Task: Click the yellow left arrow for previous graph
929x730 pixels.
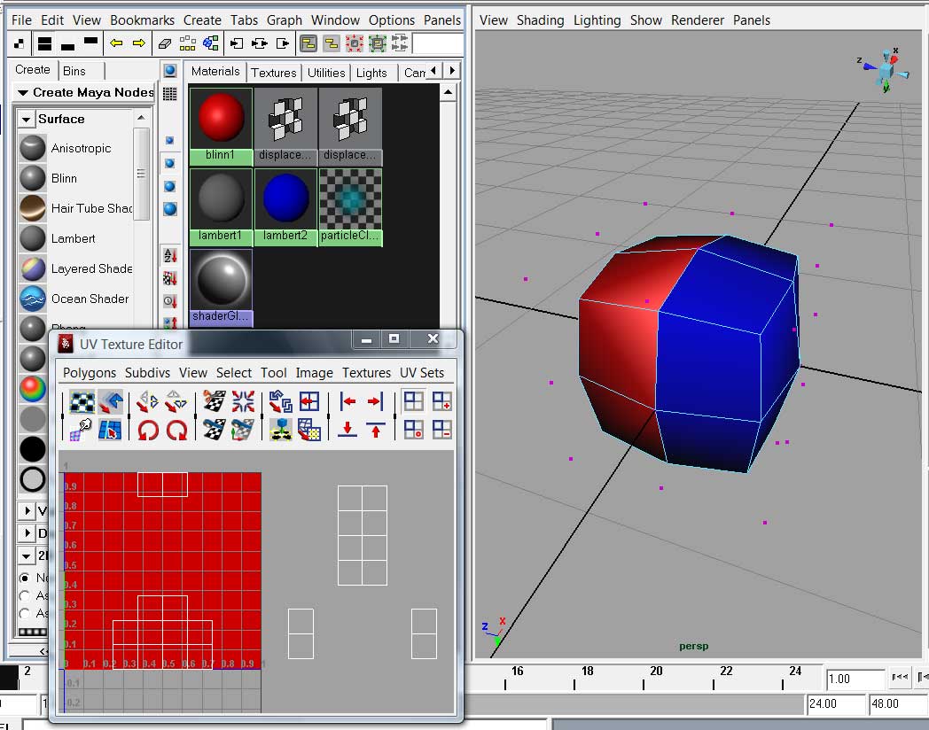Action: (116, 43)
